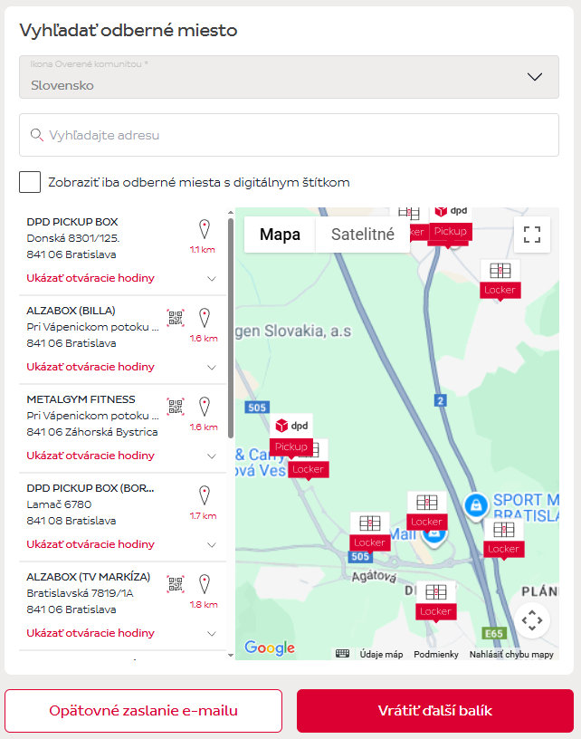The width and height of the screenshot is (581, 739).
Task: Click the keyboard shortcuts icon on map
Action: click(x=343, y=654)
